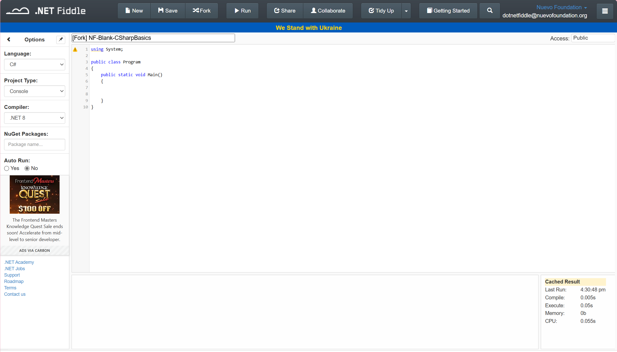The height and width of the screenshot is (352, 617).
Task: Create a New fiddle
Action: pos(134,10)
